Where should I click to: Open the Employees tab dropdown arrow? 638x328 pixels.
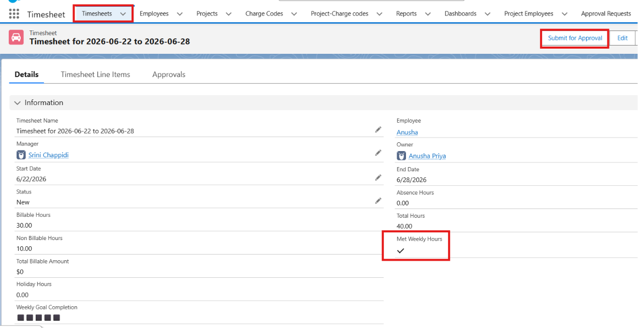[180, 14]
